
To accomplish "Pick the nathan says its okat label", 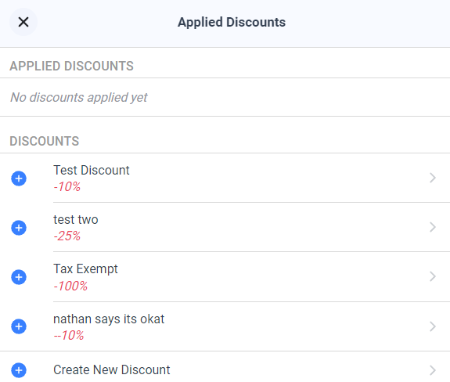I will coord(109,319).
